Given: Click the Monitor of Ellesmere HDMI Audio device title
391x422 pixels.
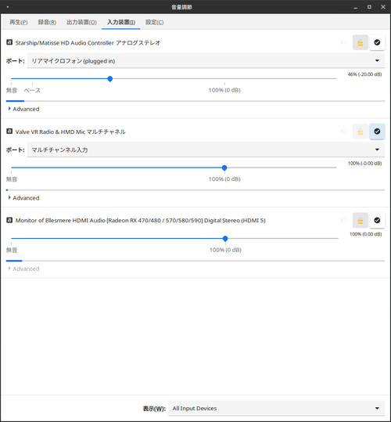Looking at the screenshot, I should point(140,221).
